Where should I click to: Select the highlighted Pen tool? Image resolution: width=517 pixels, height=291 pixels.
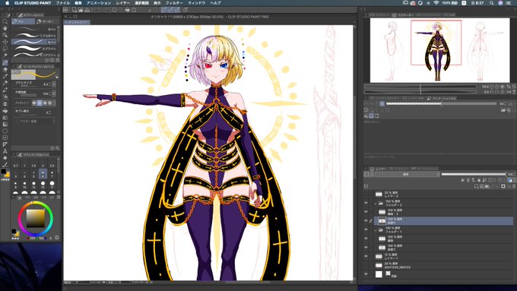point(5,62)
